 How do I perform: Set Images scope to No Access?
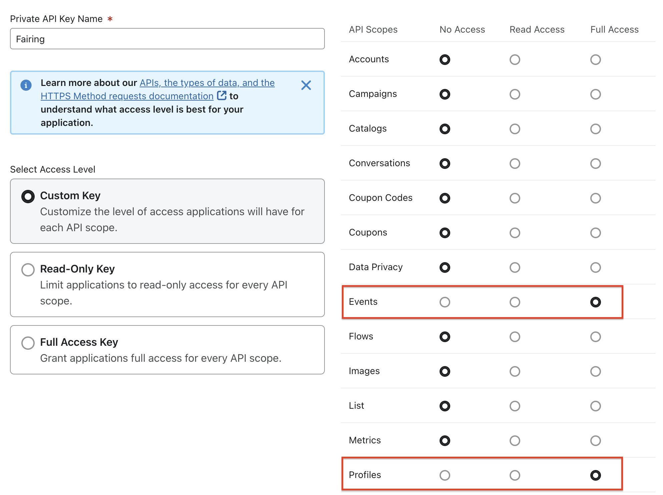[x=445, y=371]
